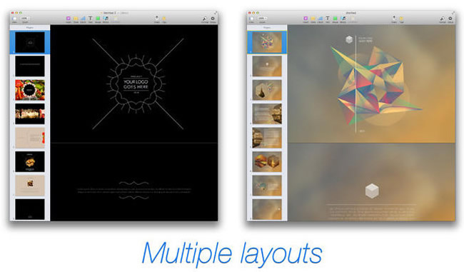Image resolution: width=464 pixels, height=272 pixels.
Task: Select the seventh beige thumbnail in left window
Action: point(30,186)
